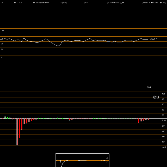Click the -80 label on the MR axis

click(x=163, y=142)
